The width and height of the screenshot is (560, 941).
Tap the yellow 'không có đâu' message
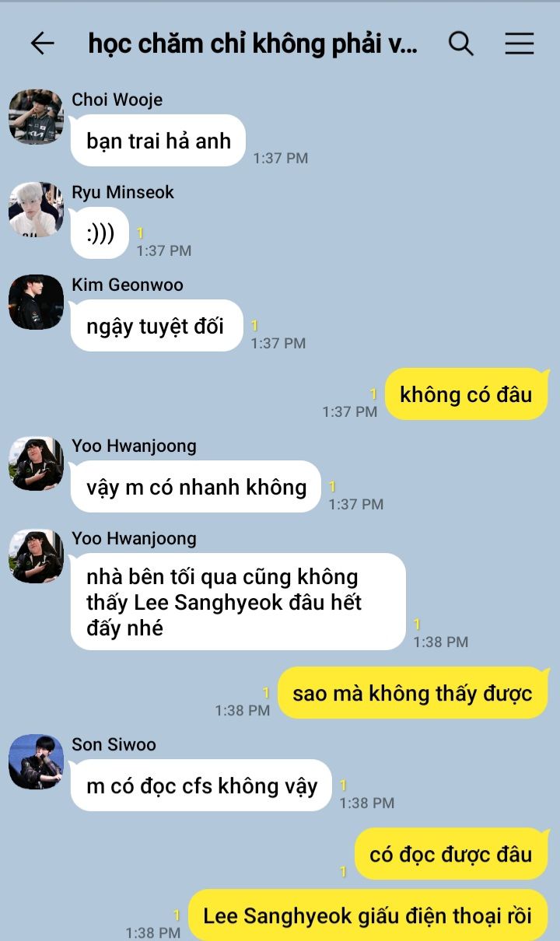(x=467, y=394)
